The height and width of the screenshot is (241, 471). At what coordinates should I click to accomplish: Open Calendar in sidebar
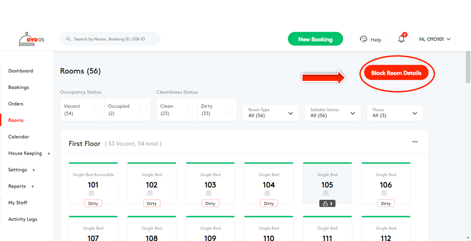[x=18, y=137]
